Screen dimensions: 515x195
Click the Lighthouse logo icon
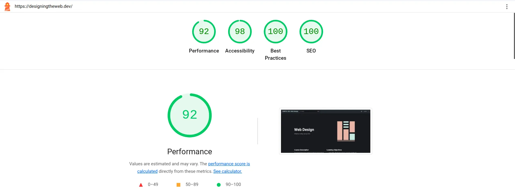8,6
